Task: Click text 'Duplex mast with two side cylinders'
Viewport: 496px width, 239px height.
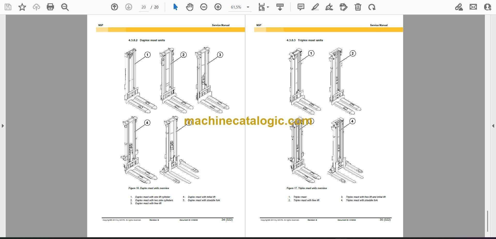Action: click(154, 200)
